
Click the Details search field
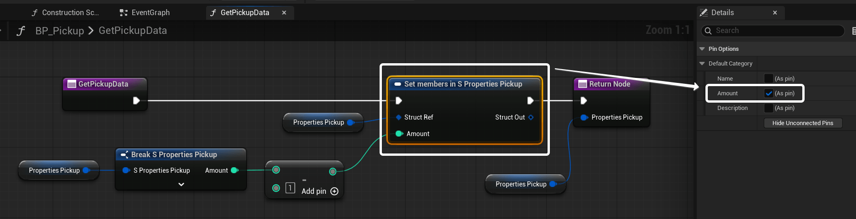pos(776,31)
